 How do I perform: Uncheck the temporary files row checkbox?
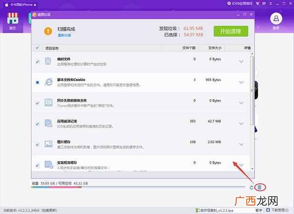[38, 62]
